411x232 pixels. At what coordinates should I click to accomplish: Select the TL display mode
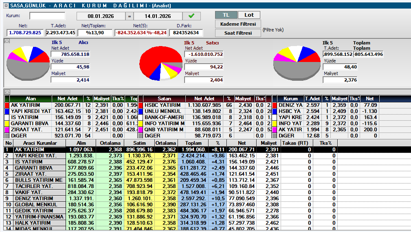pos(226,15)
